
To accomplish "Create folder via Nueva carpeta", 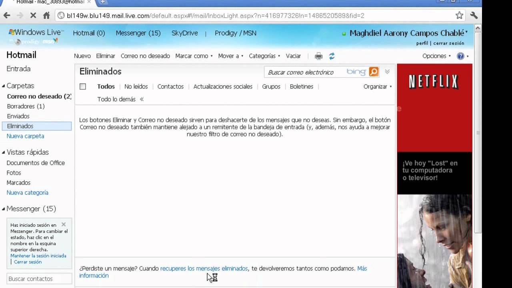I will coord(25,136).
